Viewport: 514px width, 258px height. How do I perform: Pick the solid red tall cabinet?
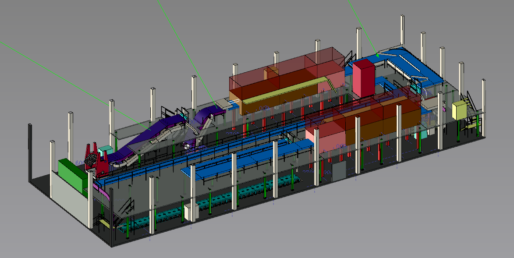pos(363,78)
